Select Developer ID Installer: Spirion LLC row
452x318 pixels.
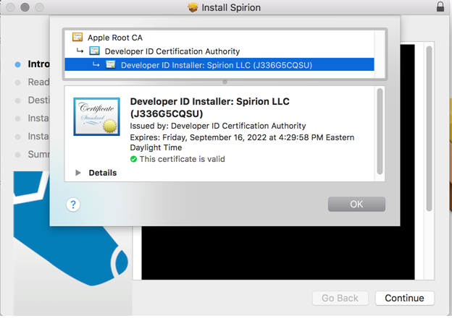219,65
